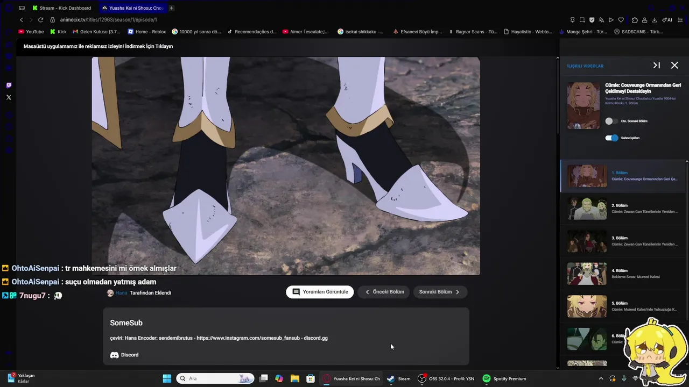The width and height of the screenshot is (689, 387).
Task: Switch to Stream - Kick Dashboard tab
Action: pos(62,8)
